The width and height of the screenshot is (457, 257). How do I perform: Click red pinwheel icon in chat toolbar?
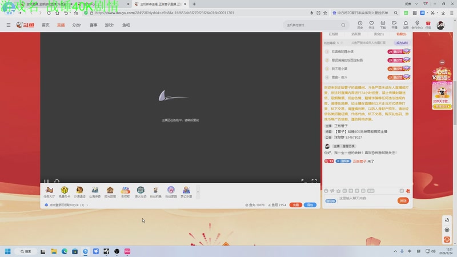coord(408,191)
